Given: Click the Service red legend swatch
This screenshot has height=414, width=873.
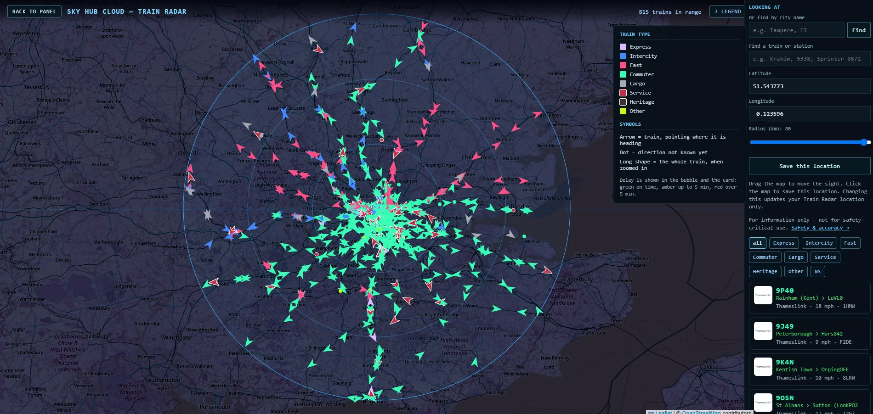Looking at the screenshot, I should (x=623, y=93).
